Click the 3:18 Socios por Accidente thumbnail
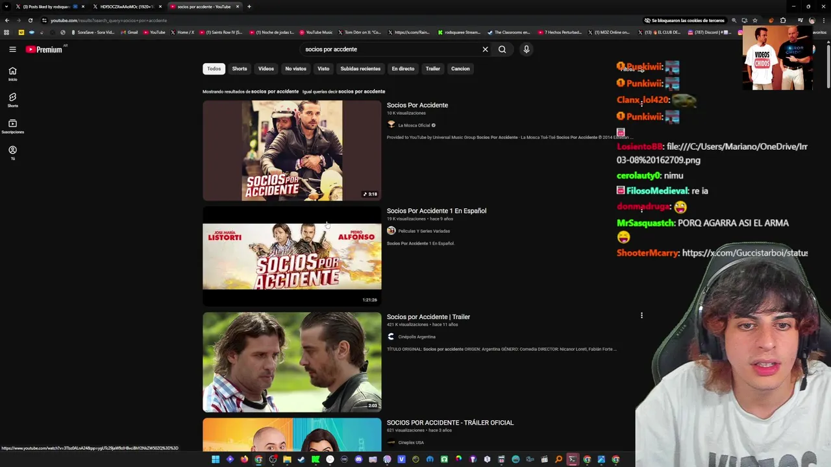Viewport: 831px width, 467px height. [x=292, y=150]
